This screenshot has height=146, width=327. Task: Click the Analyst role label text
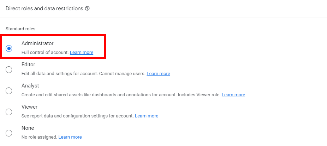click(30, 86)
